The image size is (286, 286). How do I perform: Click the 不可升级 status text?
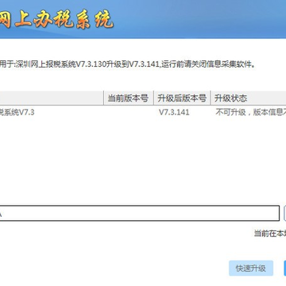251,112
